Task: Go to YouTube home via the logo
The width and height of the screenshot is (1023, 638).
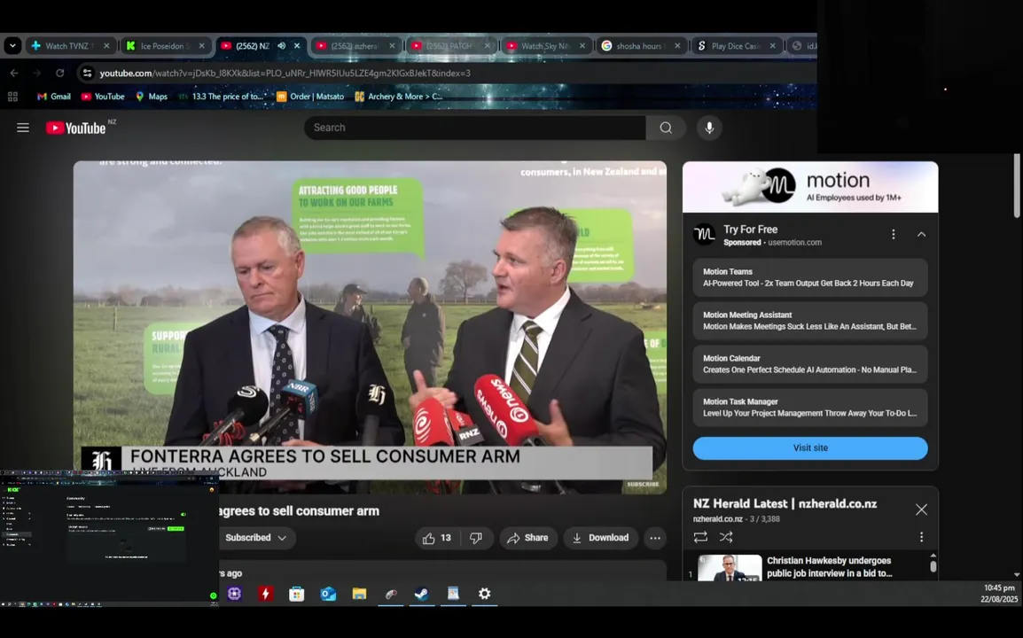Action: coord(76,128)
